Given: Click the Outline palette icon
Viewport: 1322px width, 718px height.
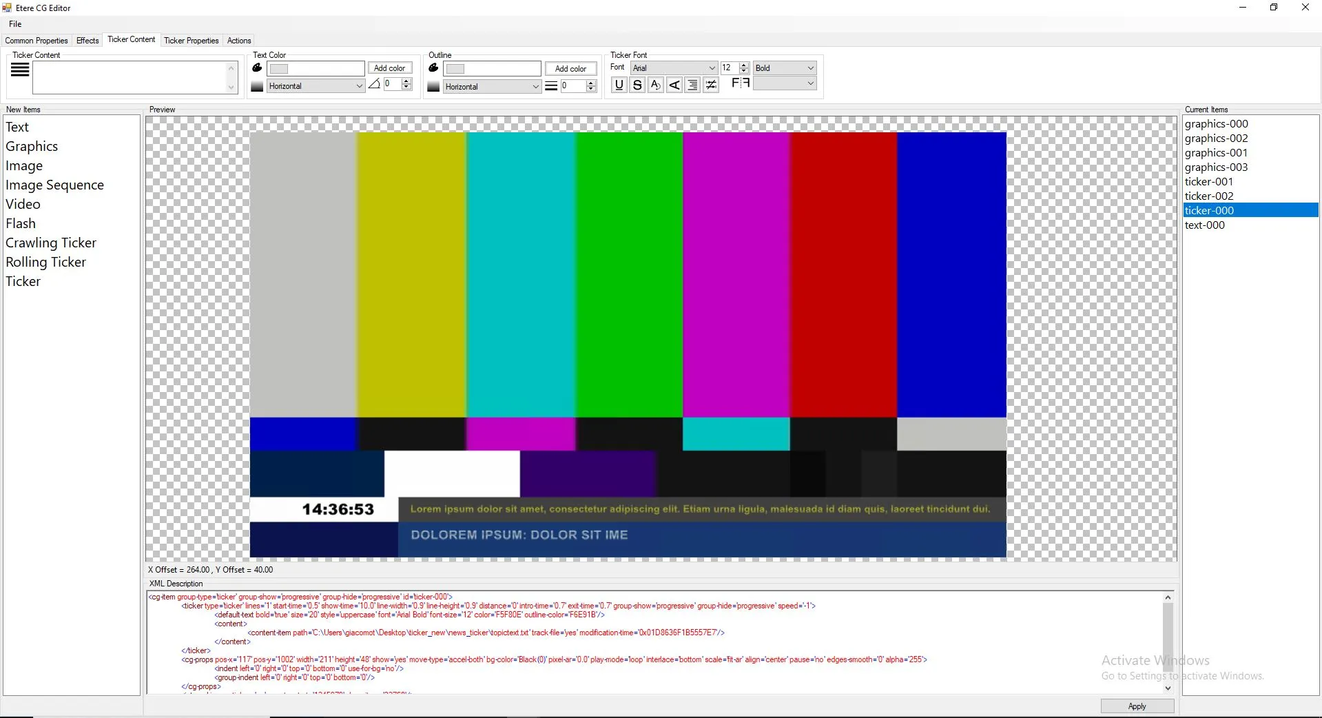Looking at the screenshot, I should [433, 68].
